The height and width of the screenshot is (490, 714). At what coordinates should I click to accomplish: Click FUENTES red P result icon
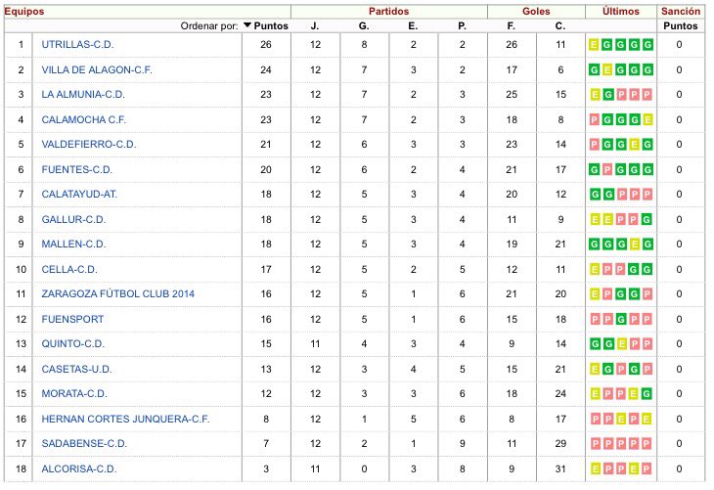(x=607, y=170)
